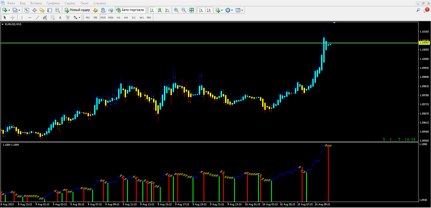Pick the trendline drawing tool
This screenshot has width=431, height=208.
tap(37, 17)
